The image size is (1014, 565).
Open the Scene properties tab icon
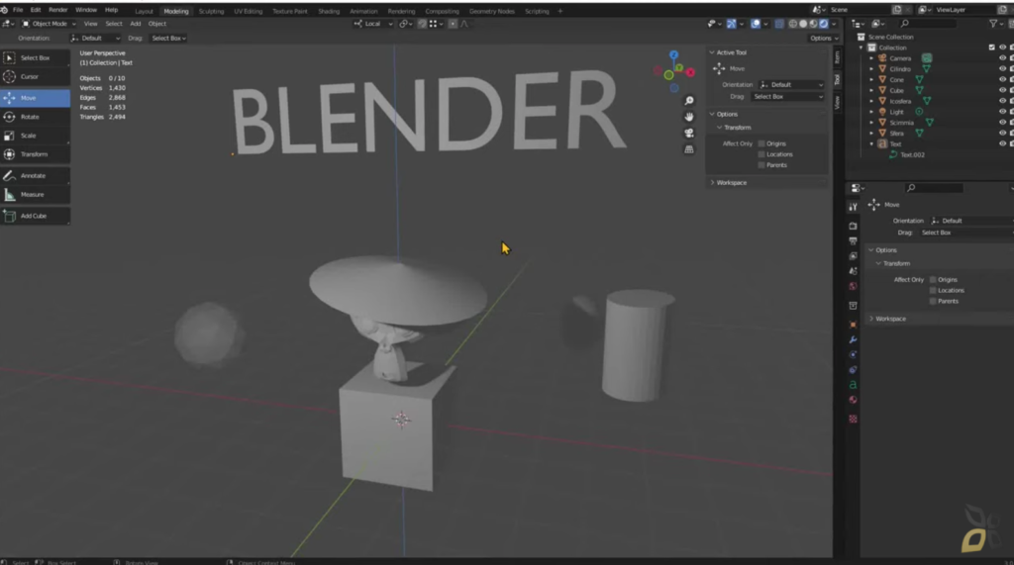(853, 271)
